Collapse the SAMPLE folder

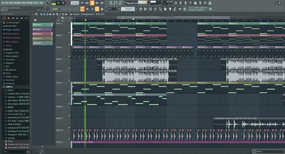tap(9, 87)
